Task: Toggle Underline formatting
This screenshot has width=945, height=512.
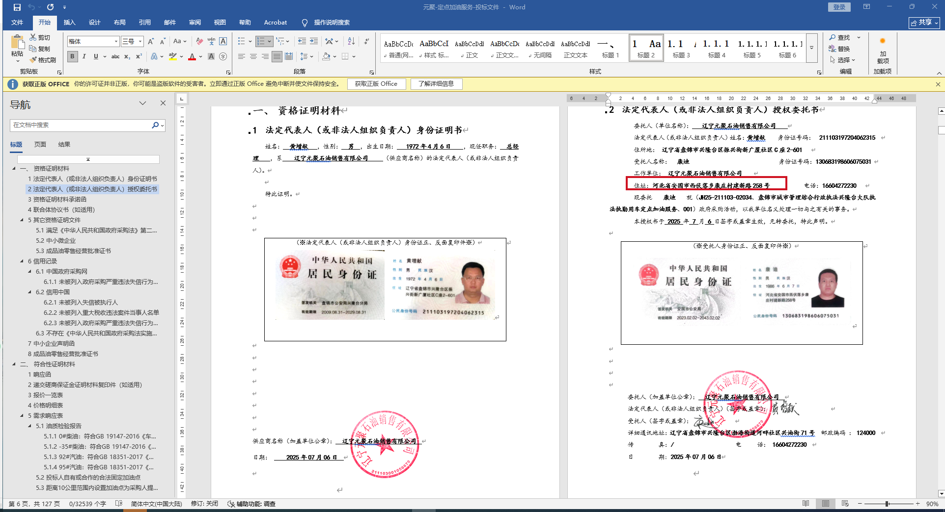Action: [x=96, y=56]
